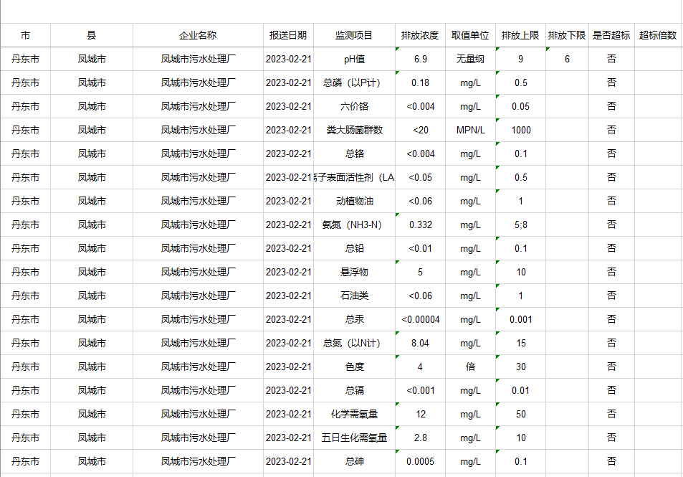This screenshot has width=683, height=477.
Task: Select the header cell 超标倍数
Action: (658, 35)
